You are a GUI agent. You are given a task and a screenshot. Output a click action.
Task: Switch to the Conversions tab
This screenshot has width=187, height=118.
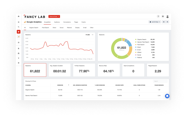67,22
